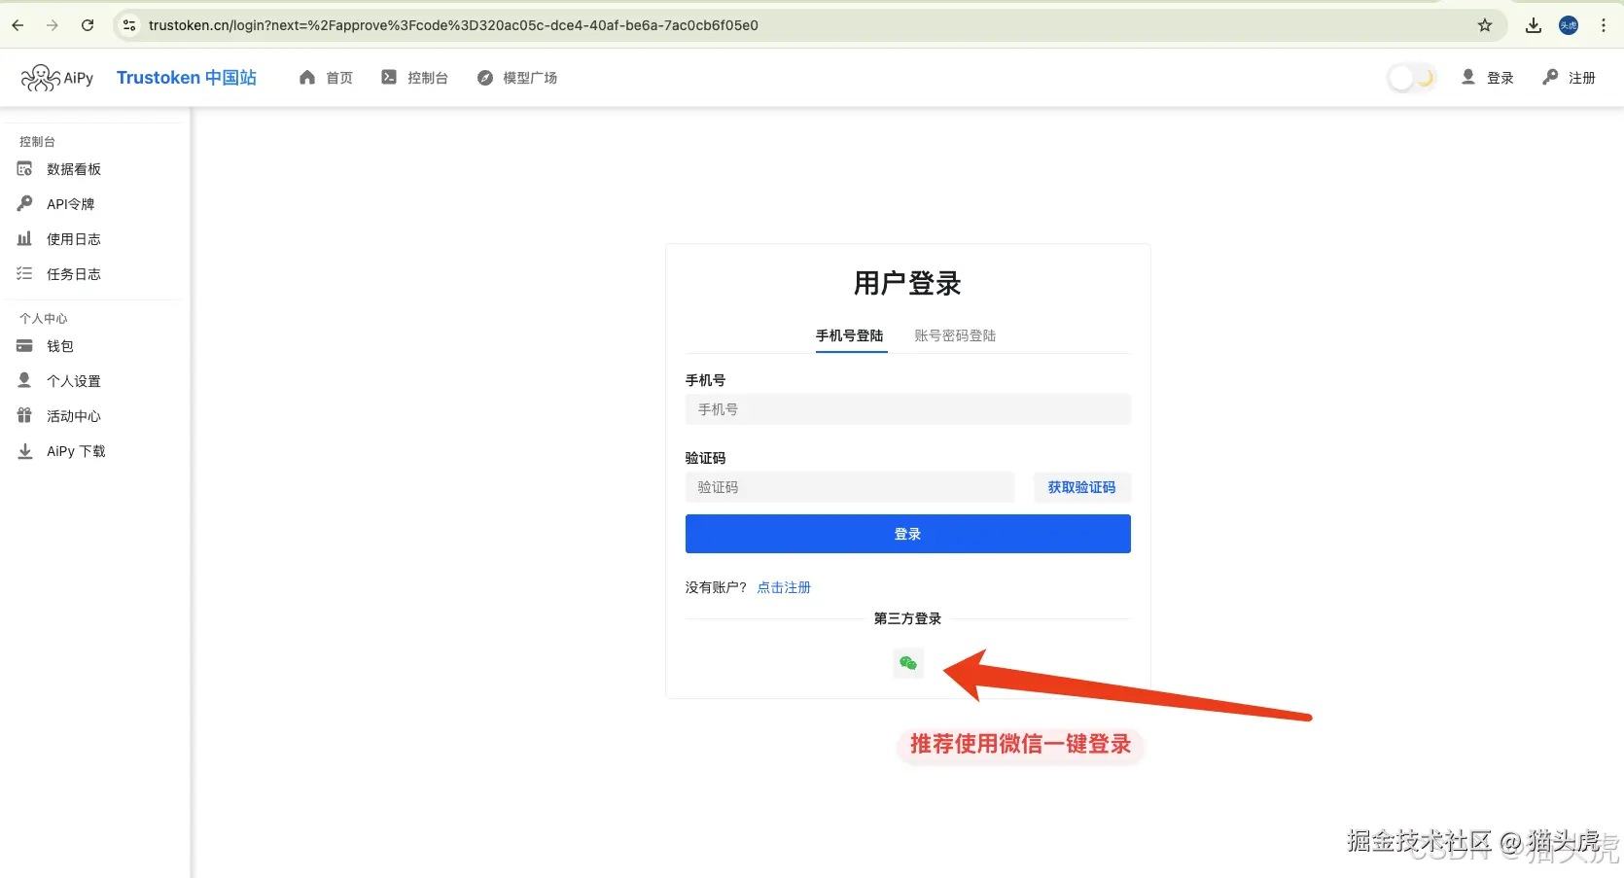Open the 使用日志 usage log
Viewport: 1624px width, 878px height.
[73, 238]
